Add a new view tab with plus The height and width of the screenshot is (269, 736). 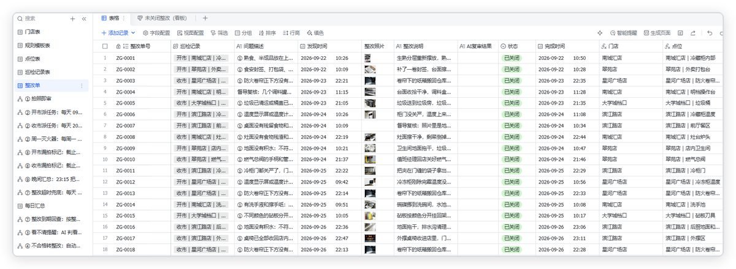205,18
